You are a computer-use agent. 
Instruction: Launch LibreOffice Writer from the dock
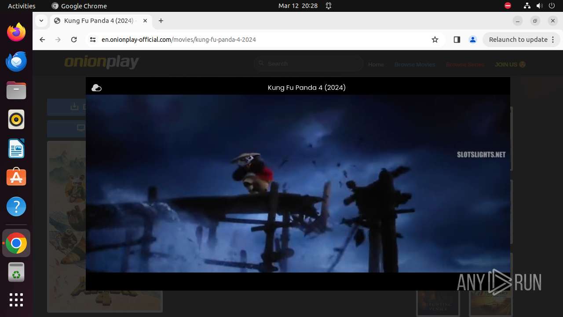point(16,148)
